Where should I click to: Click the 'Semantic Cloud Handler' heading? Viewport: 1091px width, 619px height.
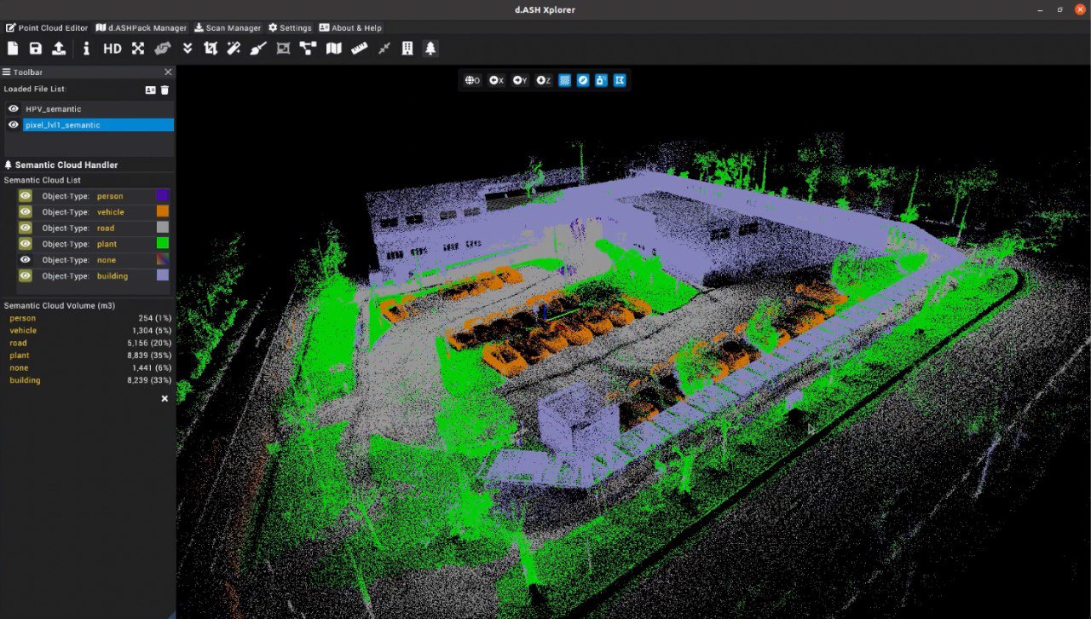click(x=66, y=165)
